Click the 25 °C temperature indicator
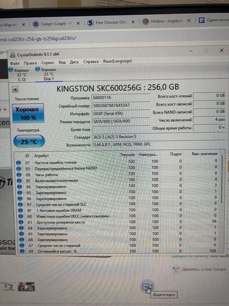229x306 pixels. (29, 141)
